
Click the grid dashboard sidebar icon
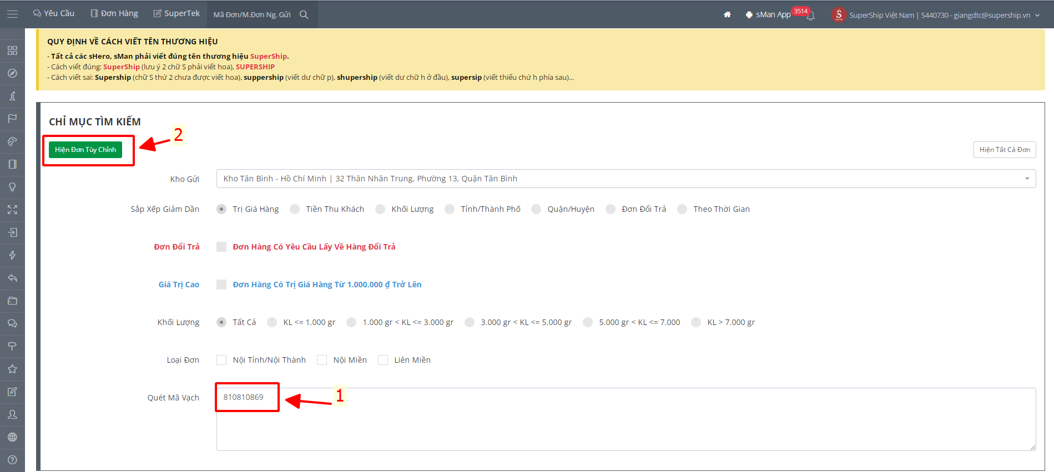coord(12,50)
